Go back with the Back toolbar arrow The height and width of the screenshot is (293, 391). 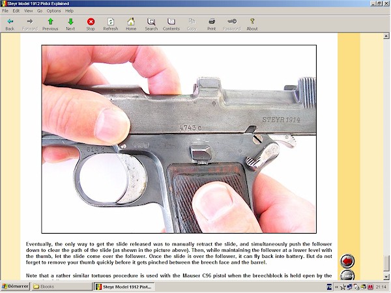coord(10,25)
